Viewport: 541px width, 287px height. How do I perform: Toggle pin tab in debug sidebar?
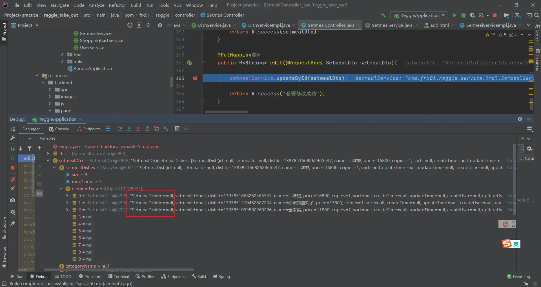[13, 223]
